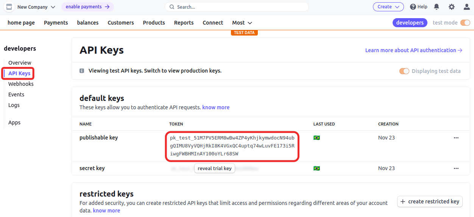Open publishable key more options menu
This screenshot has height=217, width=474.
456,138
